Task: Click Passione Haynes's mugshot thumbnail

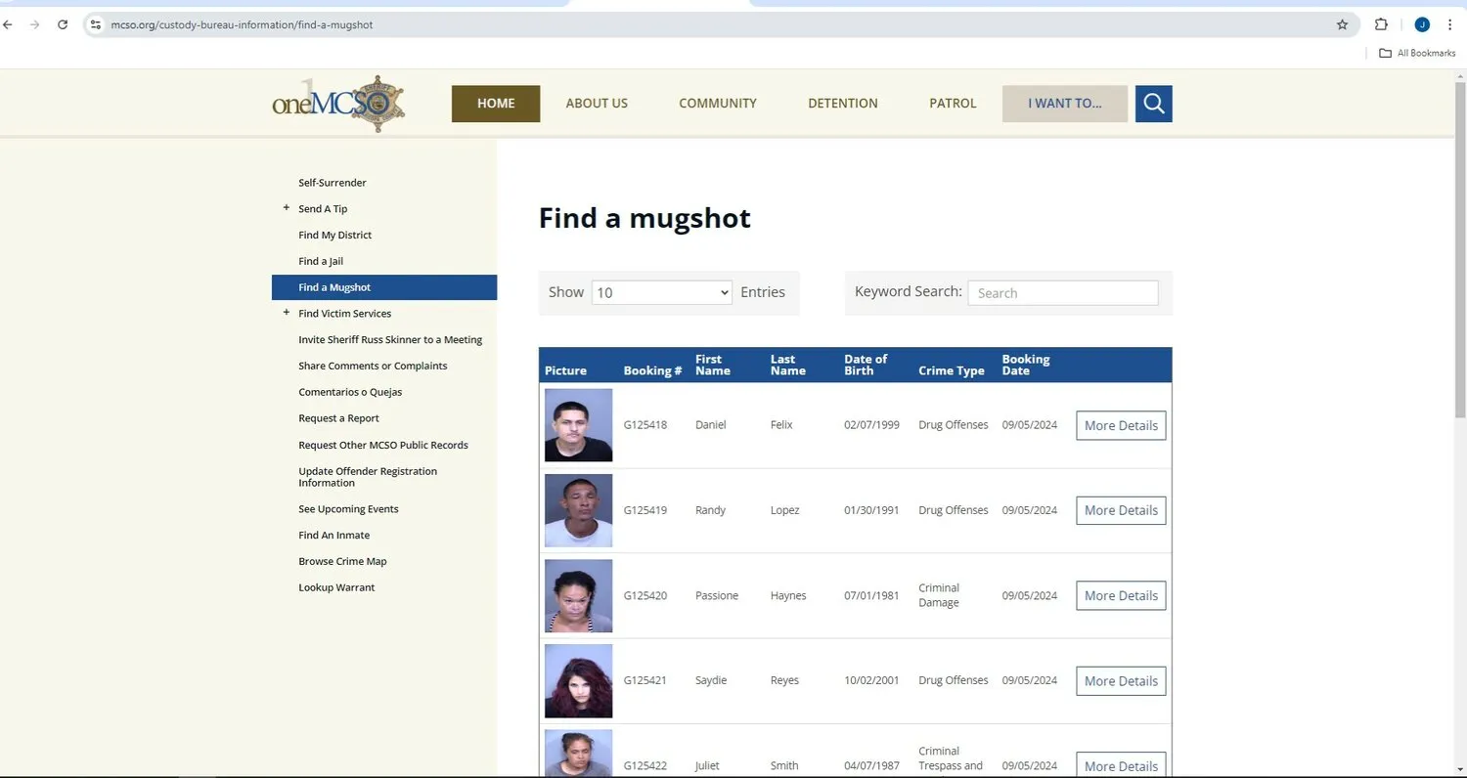Action: pos(578,595)
